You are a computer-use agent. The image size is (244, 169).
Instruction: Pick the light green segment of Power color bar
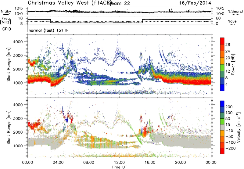coord(222,68)
